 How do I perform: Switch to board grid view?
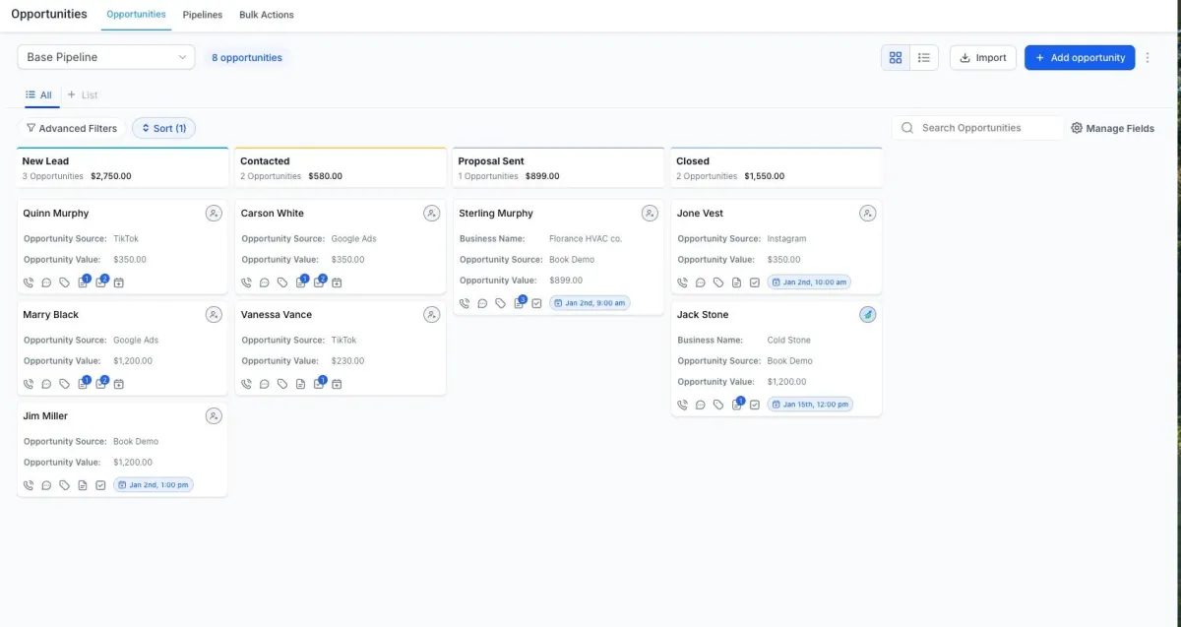[x=895, y=58]
